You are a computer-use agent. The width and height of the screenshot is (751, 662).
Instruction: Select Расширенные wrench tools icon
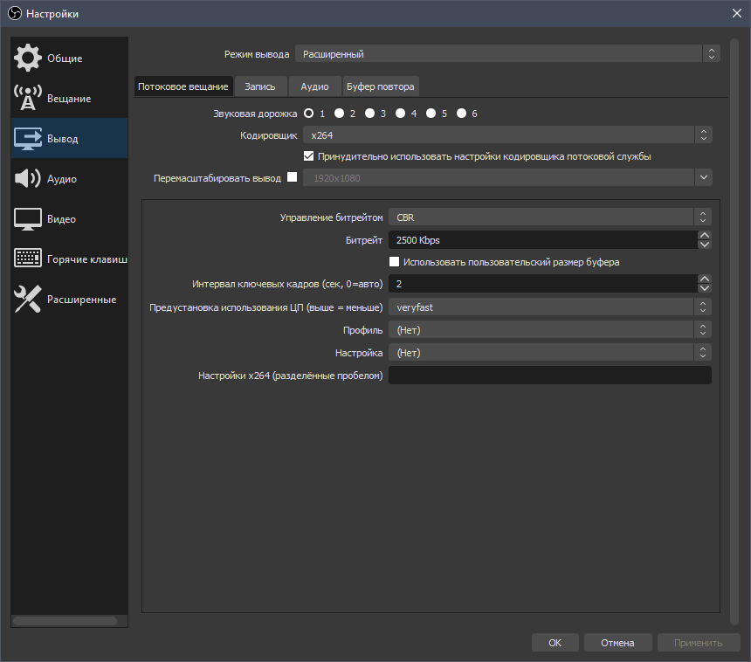coord(28,299)
